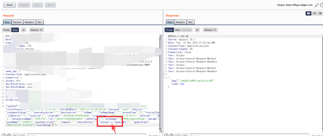This screenshot has height=136, width=323.
Task: Click the 'HTTP/1.1 200 OK' status line
Action: 178,36
